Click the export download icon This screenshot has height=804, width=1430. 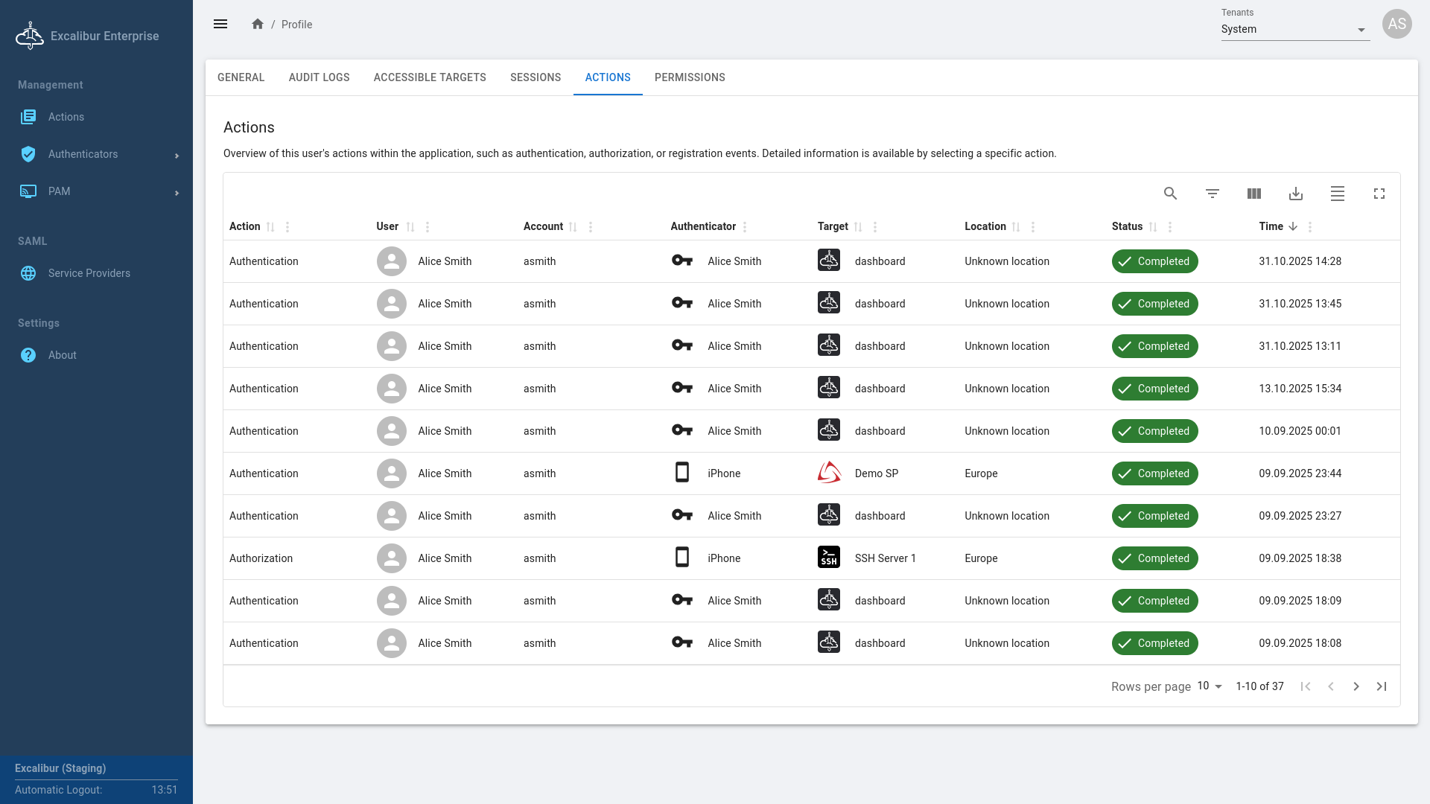pyautogui.click(x=1295, y=194)
